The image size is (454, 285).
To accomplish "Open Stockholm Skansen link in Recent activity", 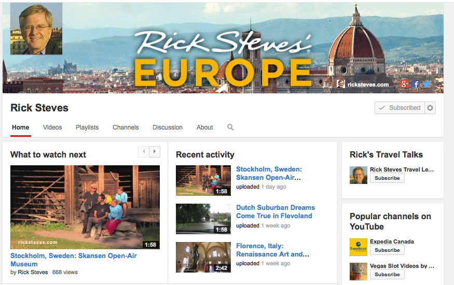I will pyautogui.click(x=269, y=173).
